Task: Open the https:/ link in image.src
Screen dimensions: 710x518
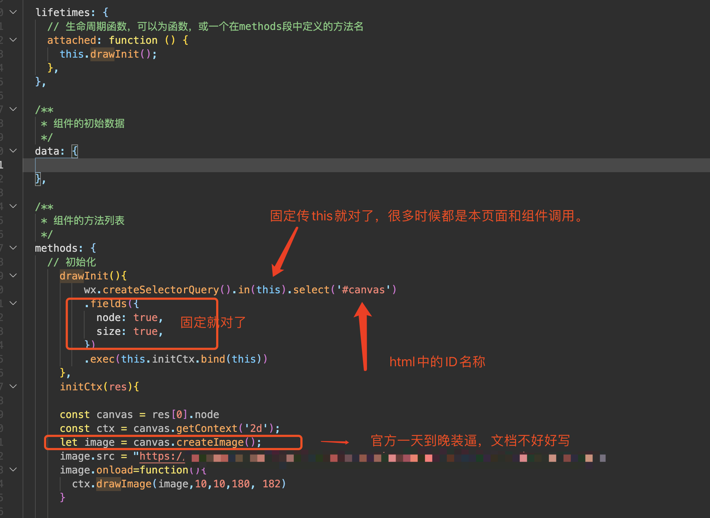Action: (162, 456)
